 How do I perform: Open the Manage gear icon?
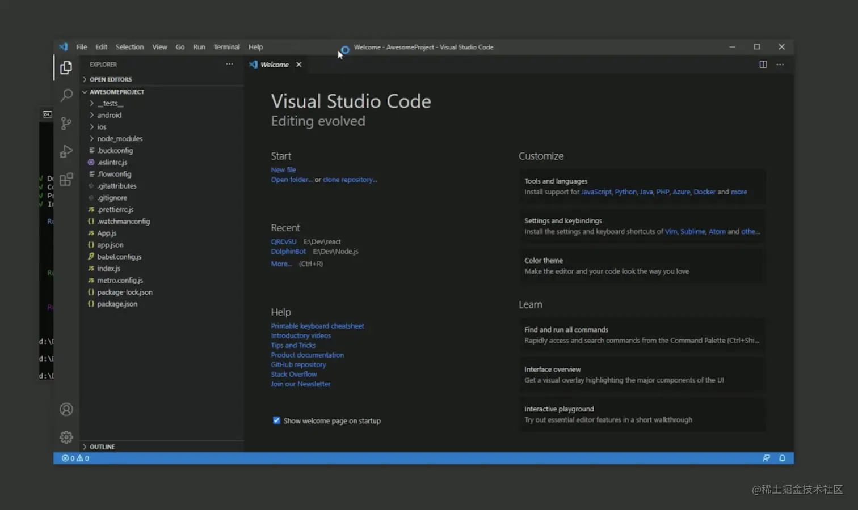pos(66,437)
